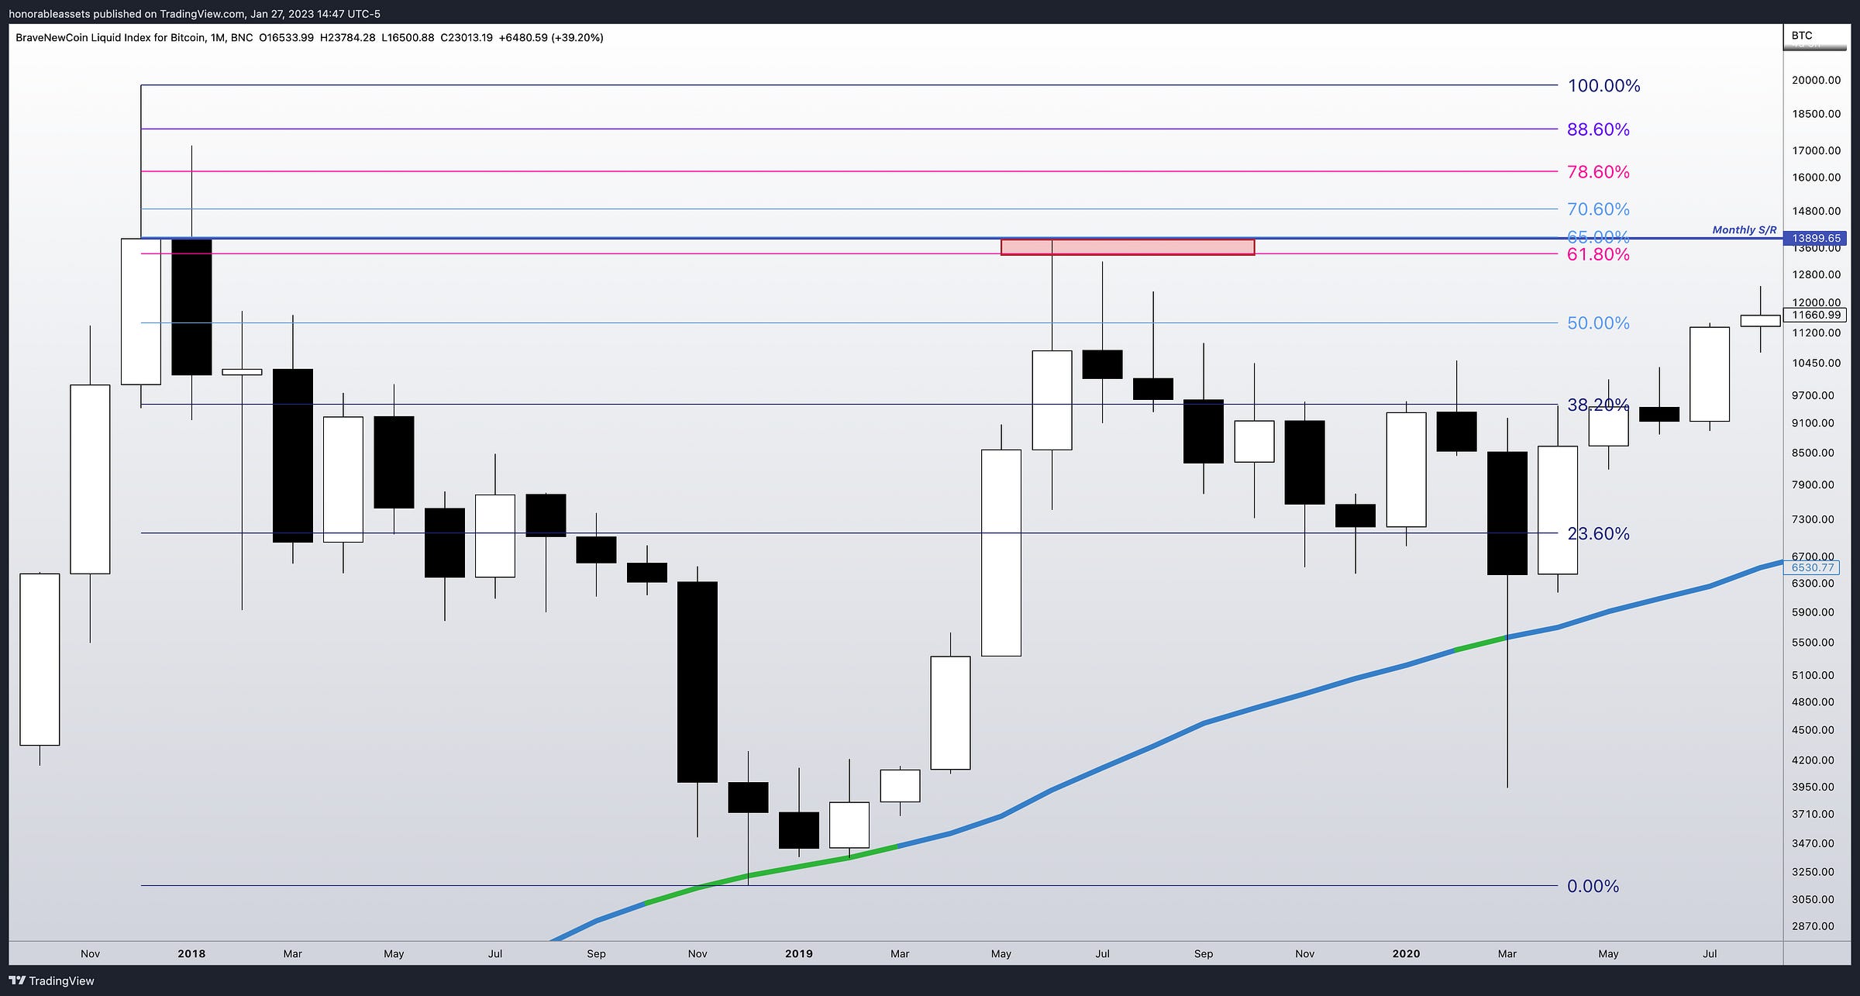This screenshot has width=1860, height=996.
Task: Click the 13899.65 Monthly S/R price tag
Action: pyautogui.click(x=1815, y=238)
